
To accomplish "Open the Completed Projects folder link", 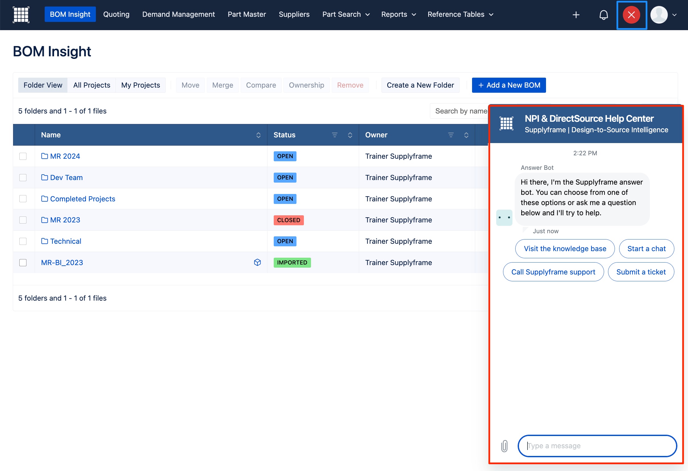I will (83, 199).
